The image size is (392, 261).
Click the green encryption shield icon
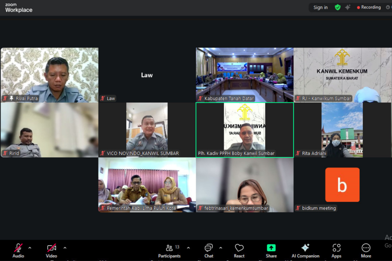tap(338, 7)
